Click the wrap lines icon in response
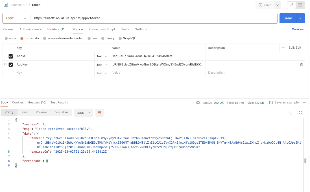The height and width of the screenshot is (192, 310). [99, 113]
